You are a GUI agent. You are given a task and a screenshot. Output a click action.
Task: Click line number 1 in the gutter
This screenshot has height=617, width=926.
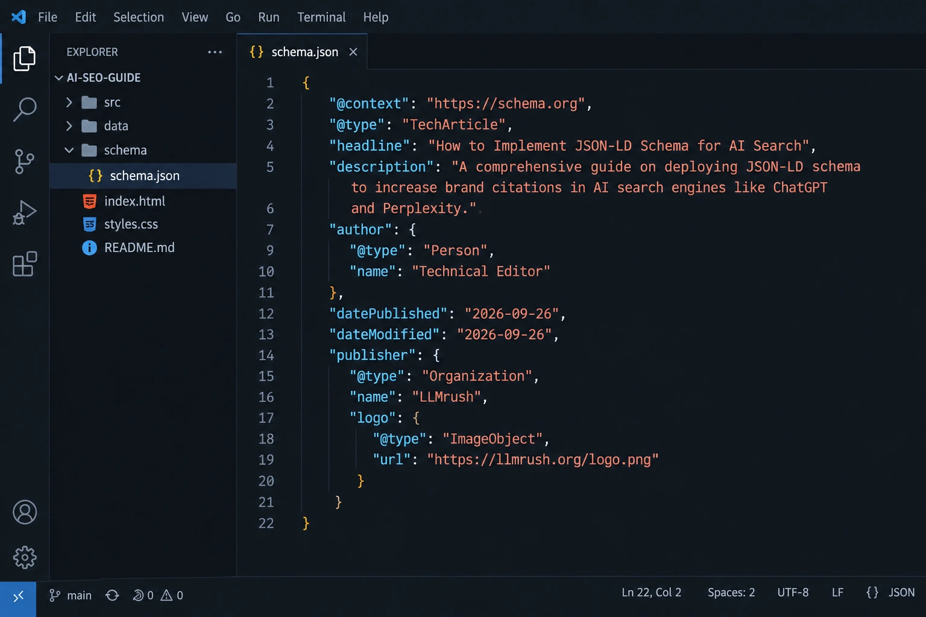[270, 83]
